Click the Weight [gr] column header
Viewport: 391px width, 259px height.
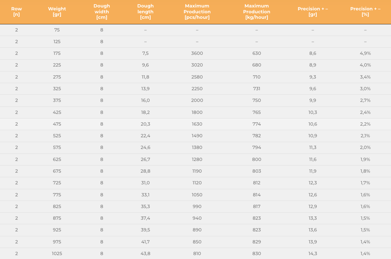[57, 12]
